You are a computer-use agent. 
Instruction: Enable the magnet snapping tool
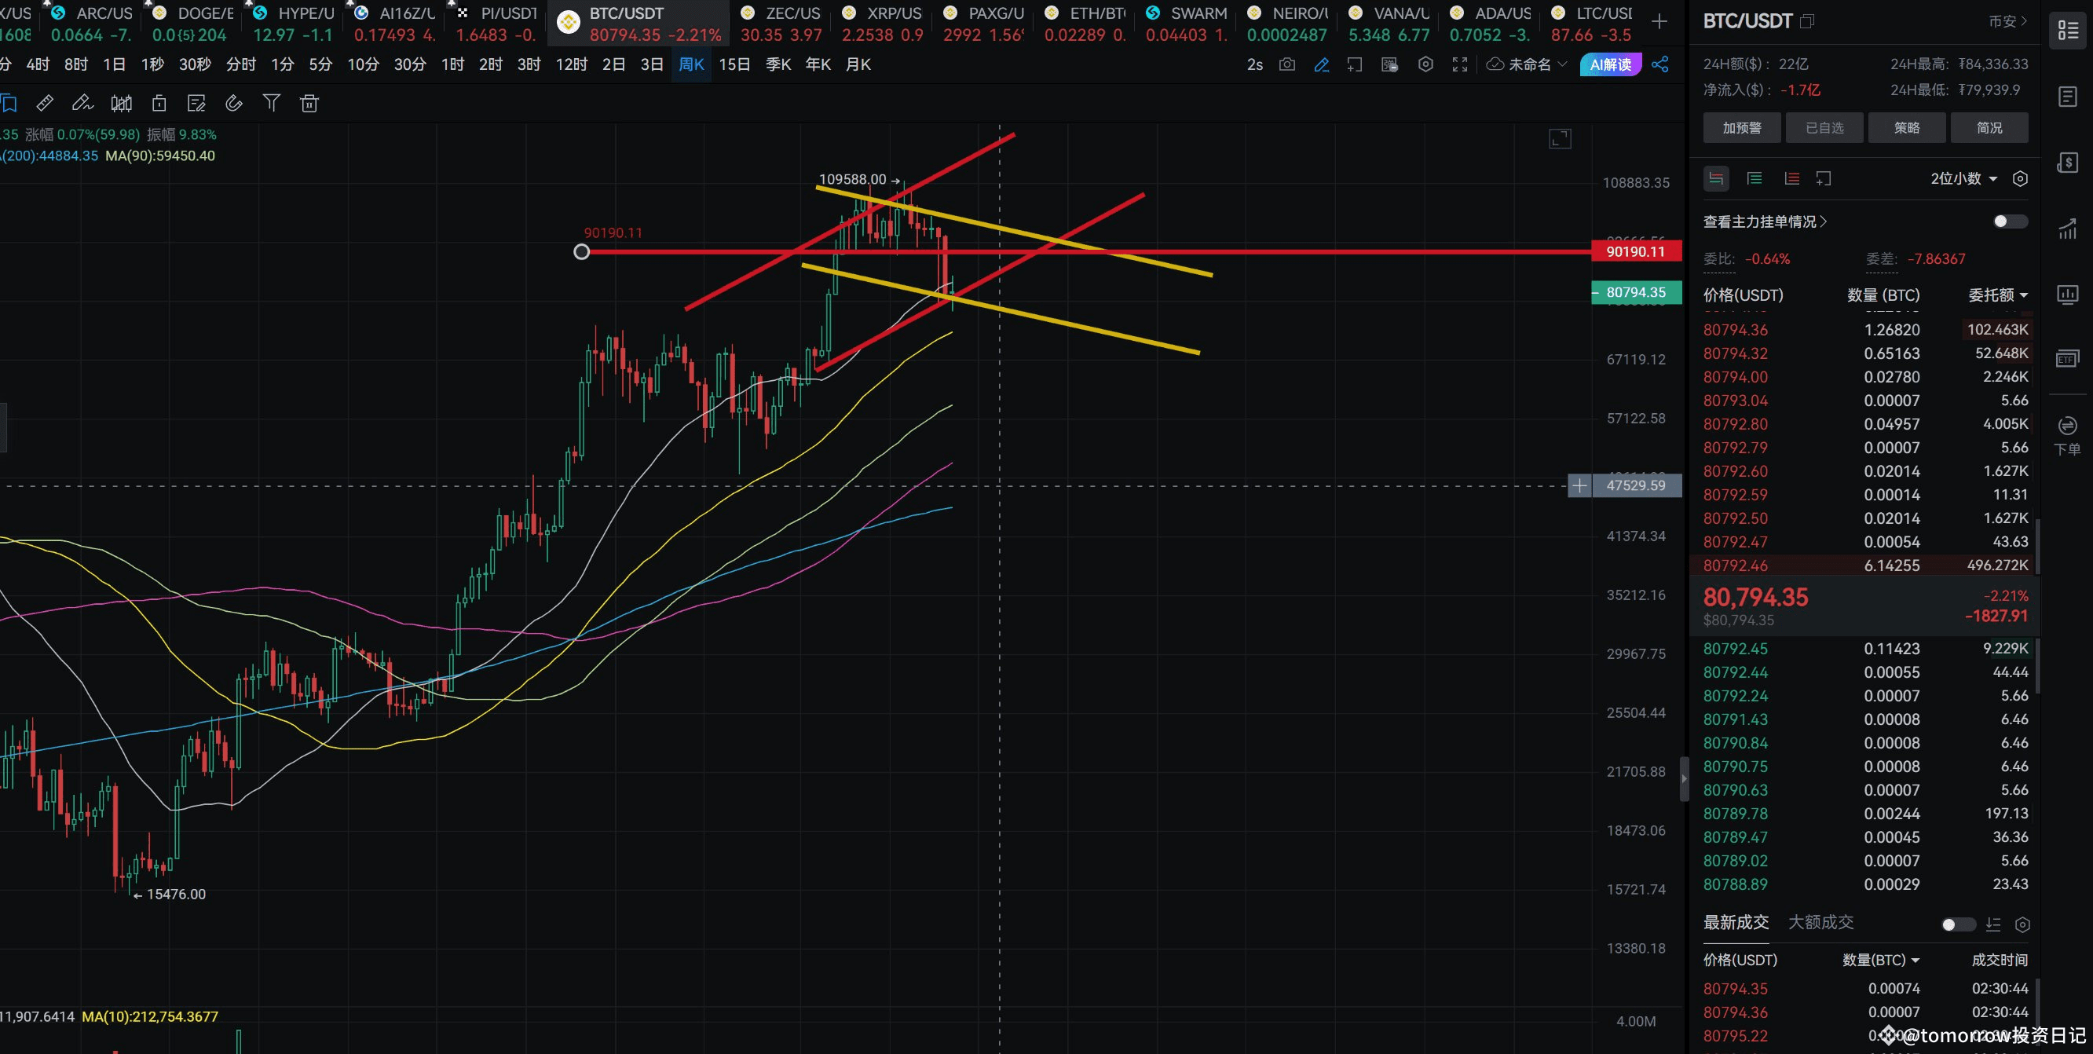point(234,102)
